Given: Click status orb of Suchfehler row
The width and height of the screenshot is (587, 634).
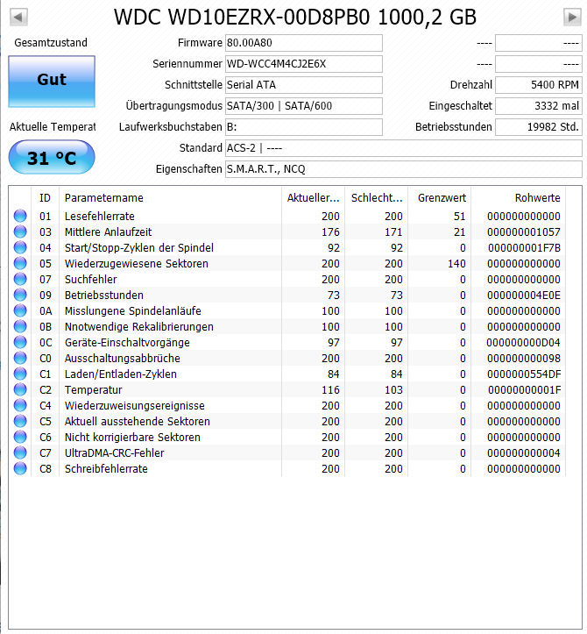Looking at the screenshot, I should point(20,279).
